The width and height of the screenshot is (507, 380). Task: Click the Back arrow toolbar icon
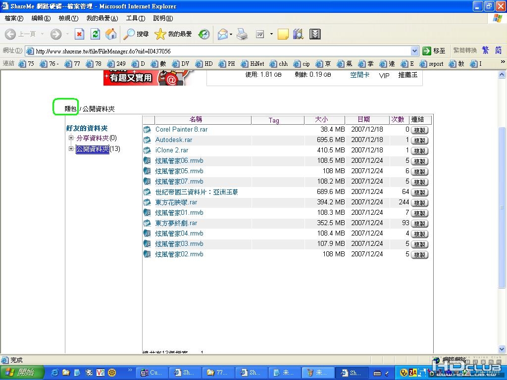coord(10,34)
